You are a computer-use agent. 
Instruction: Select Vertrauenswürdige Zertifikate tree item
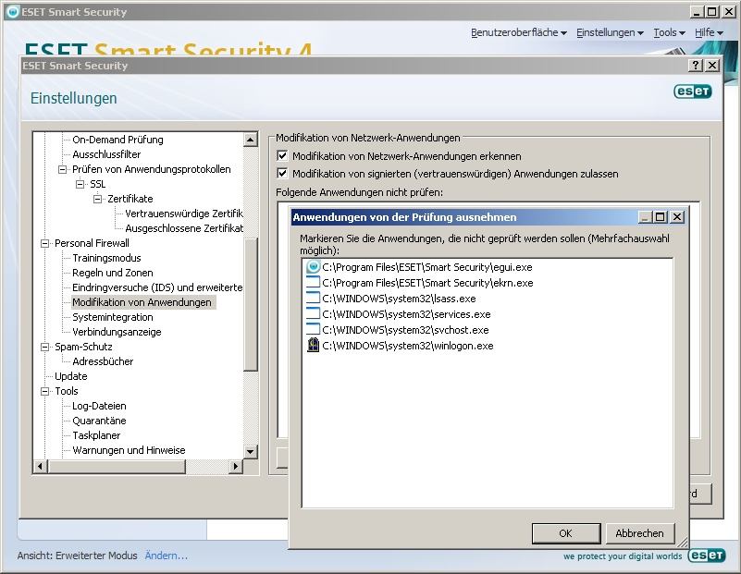coord(184,214)
